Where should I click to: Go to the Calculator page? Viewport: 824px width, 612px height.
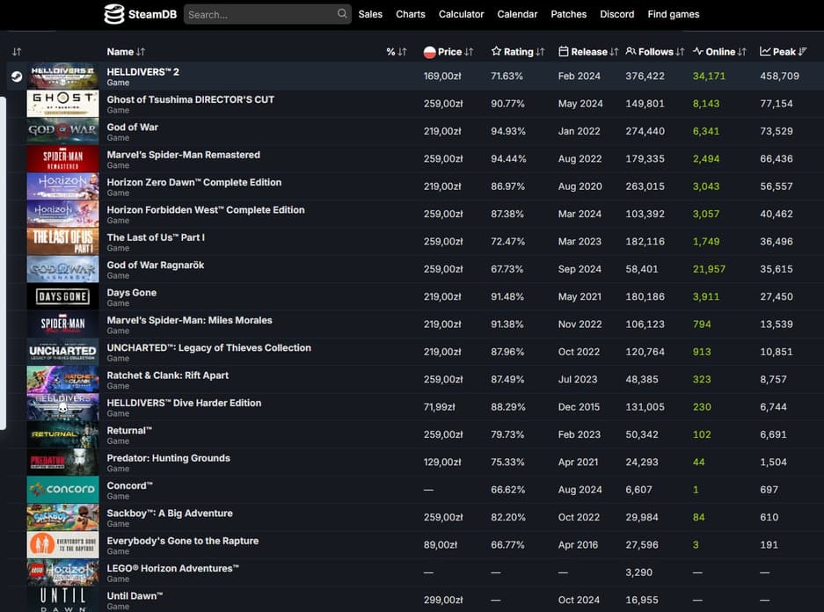point(461,14)
